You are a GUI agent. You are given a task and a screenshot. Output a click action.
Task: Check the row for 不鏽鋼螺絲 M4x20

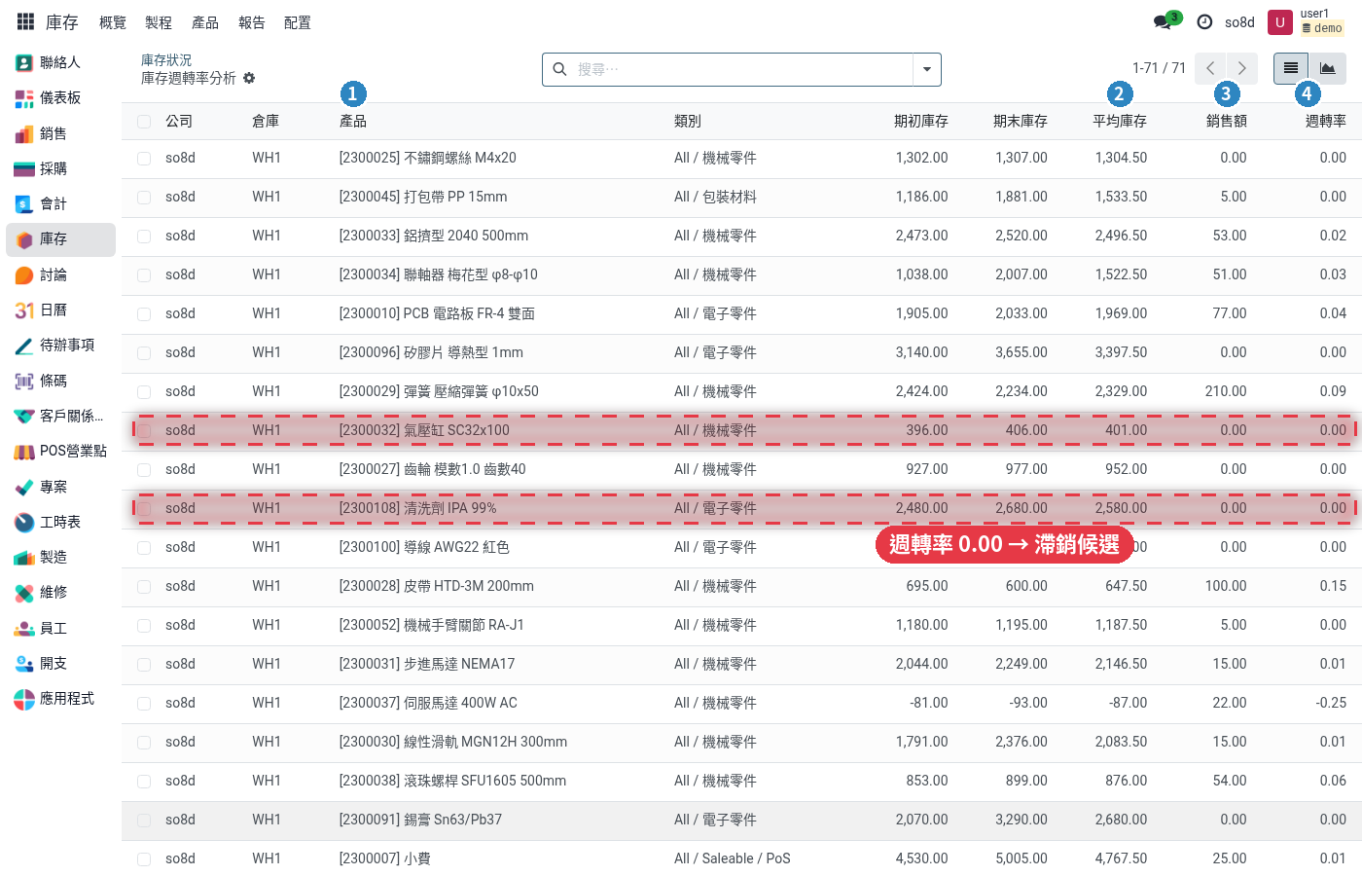[x=144, y=159]
